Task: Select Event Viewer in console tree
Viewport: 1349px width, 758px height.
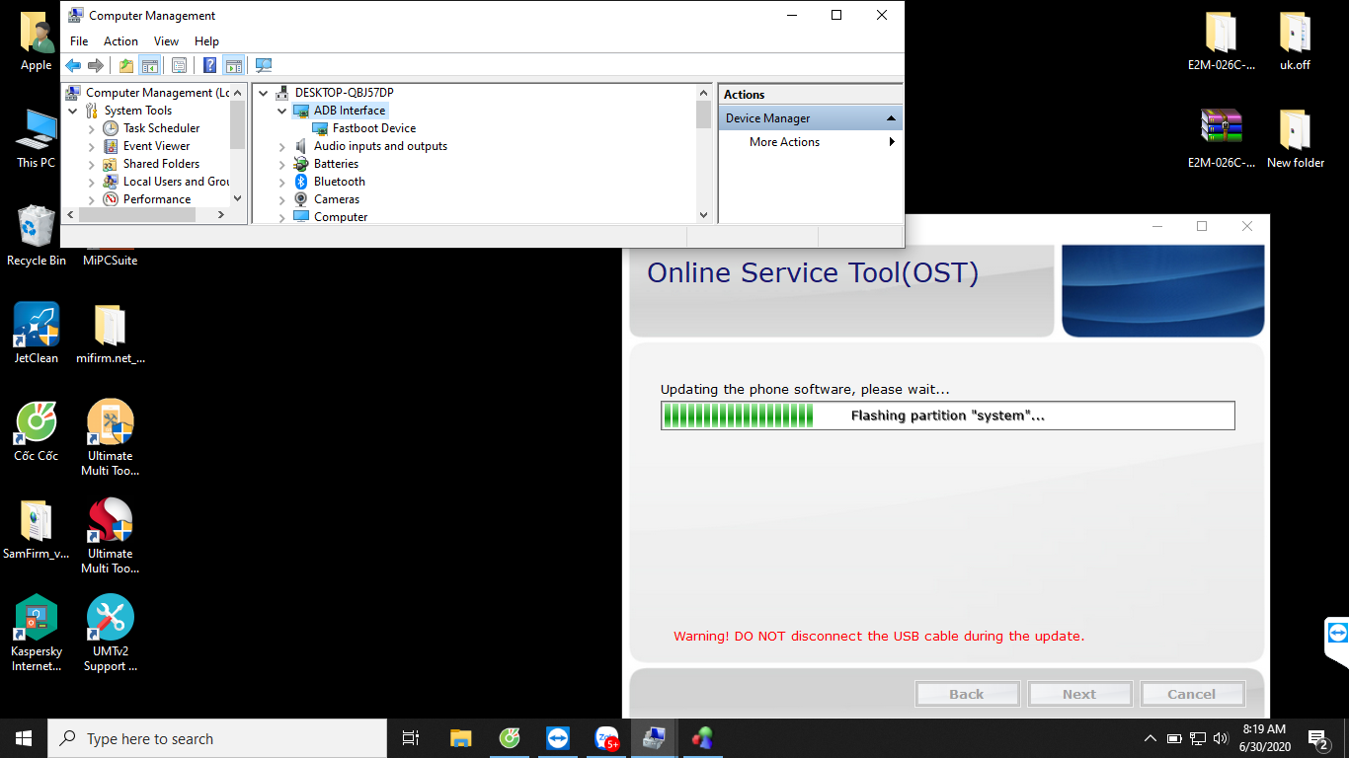Action: coord(156,146)
